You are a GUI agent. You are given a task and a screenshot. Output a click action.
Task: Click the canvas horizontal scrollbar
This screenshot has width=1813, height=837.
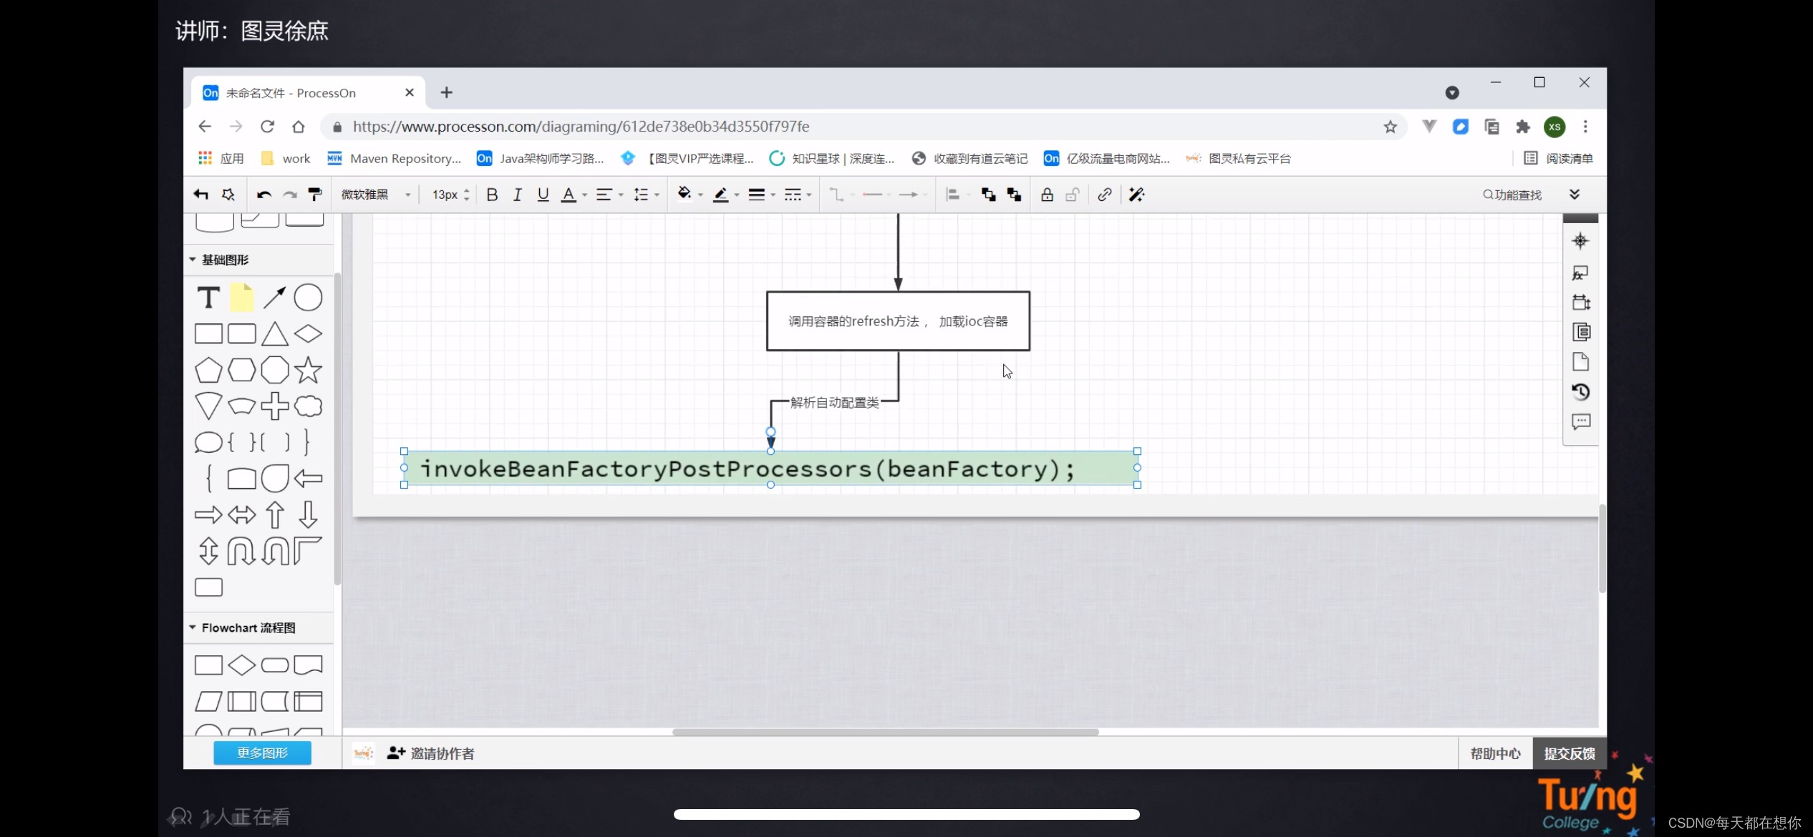pos(885,732)
